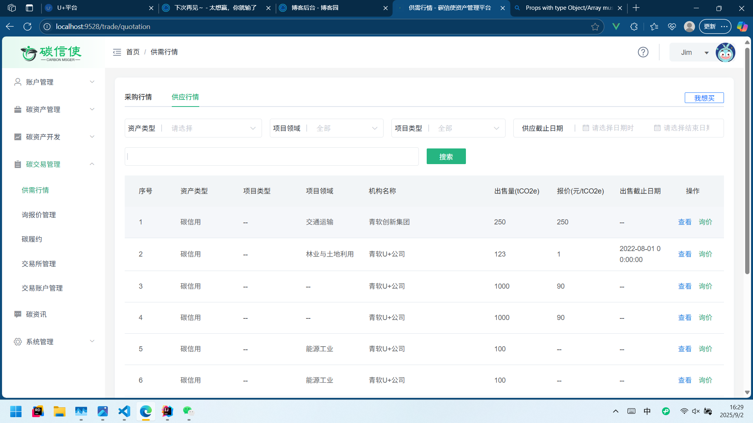Click the browser refresh icon

click(27, 27)
